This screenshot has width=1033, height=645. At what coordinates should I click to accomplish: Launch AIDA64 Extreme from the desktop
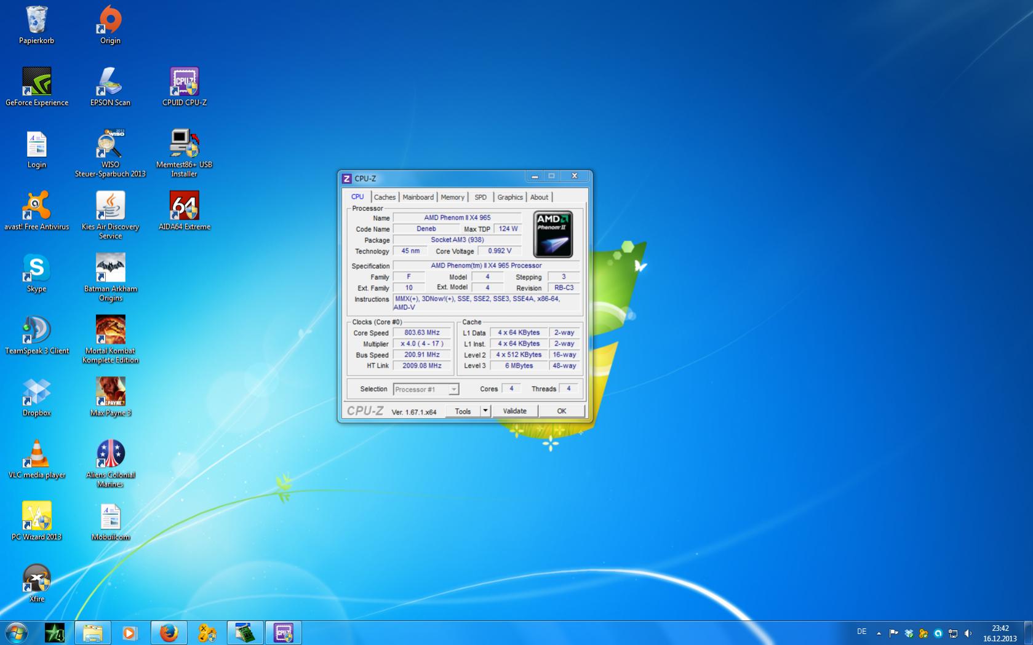point(184,207)
